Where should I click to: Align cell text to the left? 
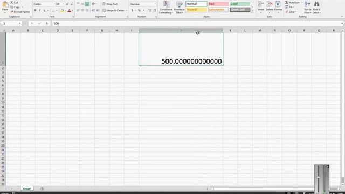(78, 10)
